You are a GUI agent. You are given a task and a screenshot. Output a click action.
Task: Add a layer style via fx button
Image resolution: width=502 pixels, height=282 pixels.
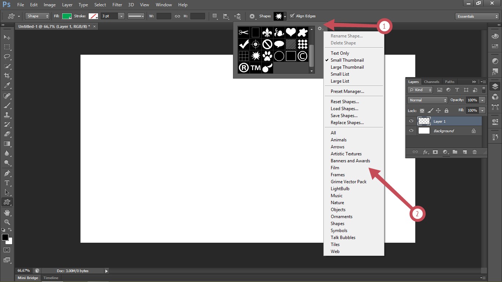[x=426, y=152]
